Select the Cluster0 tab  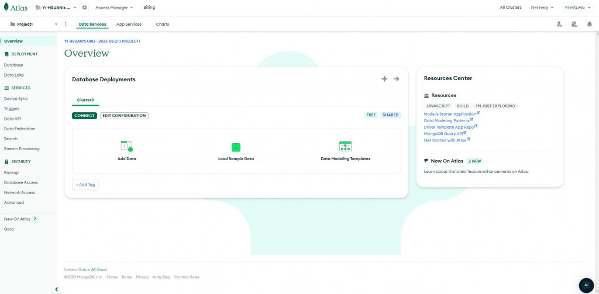(x=85, y=100)
